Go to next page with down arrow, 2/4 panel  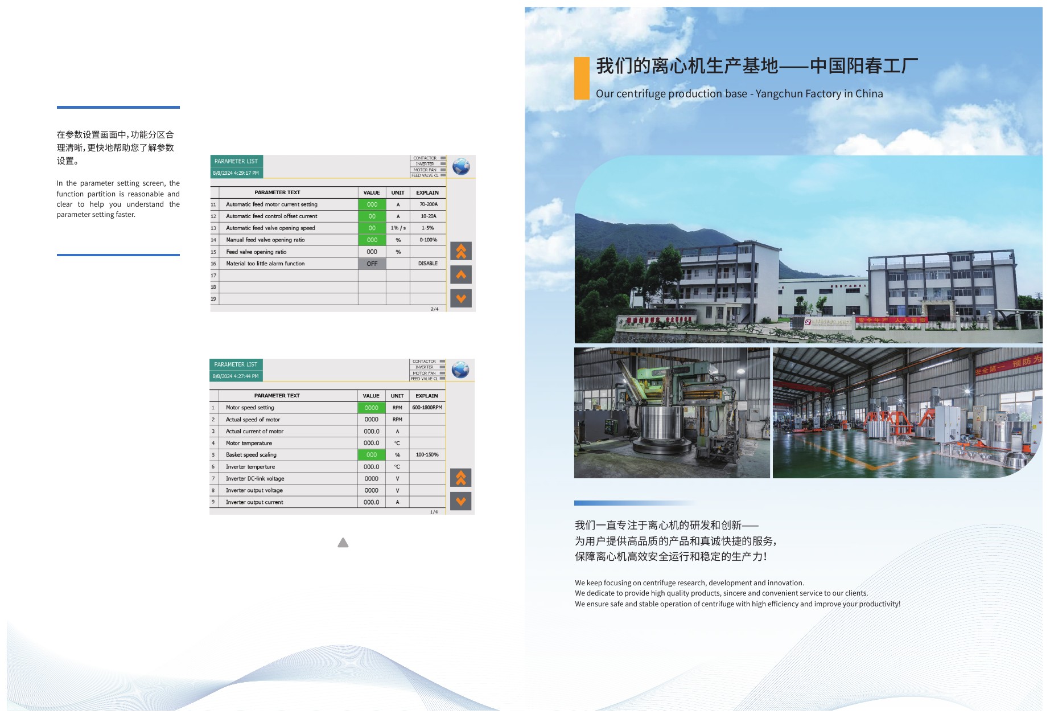coord(461,298)
